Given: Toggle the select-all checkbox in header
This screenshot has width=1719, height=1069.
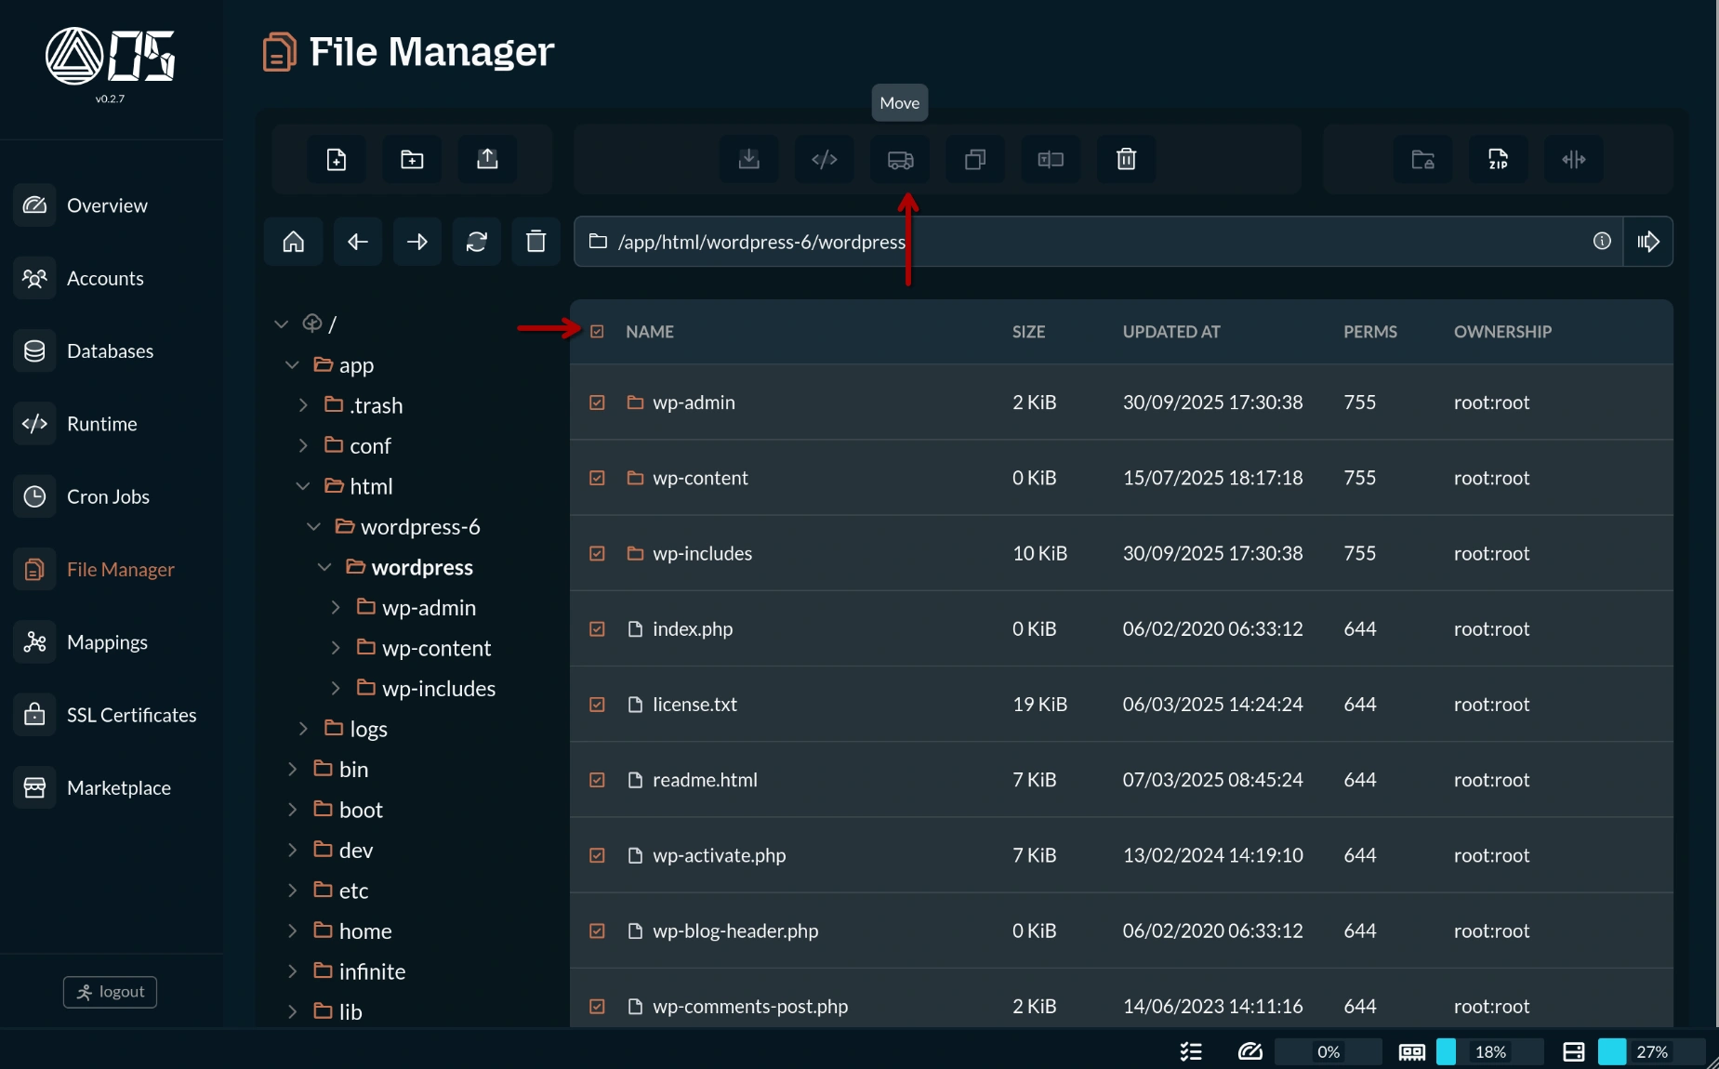Looking at the screenshot, I should [597, 332].
